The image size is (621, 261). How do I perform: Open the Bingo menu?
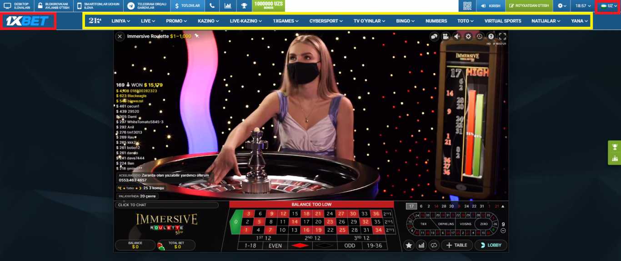pyautogui.click(x=405, y=21)
